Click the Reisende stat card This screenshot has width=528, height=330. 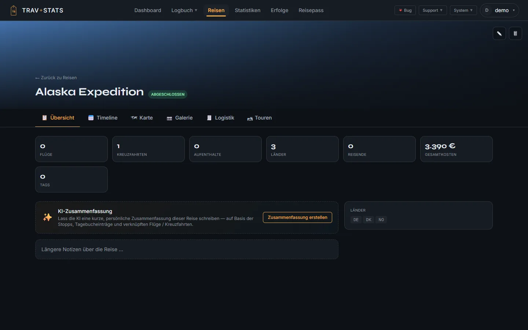379,149
